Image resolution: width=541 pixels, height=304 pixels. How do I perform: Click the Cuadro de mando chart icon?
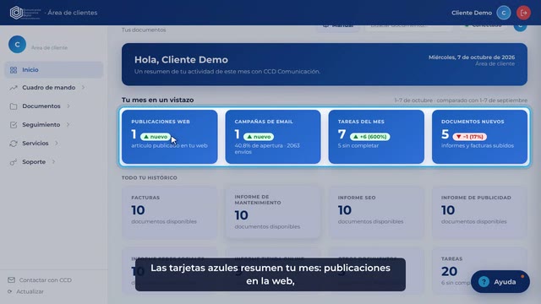14,88
